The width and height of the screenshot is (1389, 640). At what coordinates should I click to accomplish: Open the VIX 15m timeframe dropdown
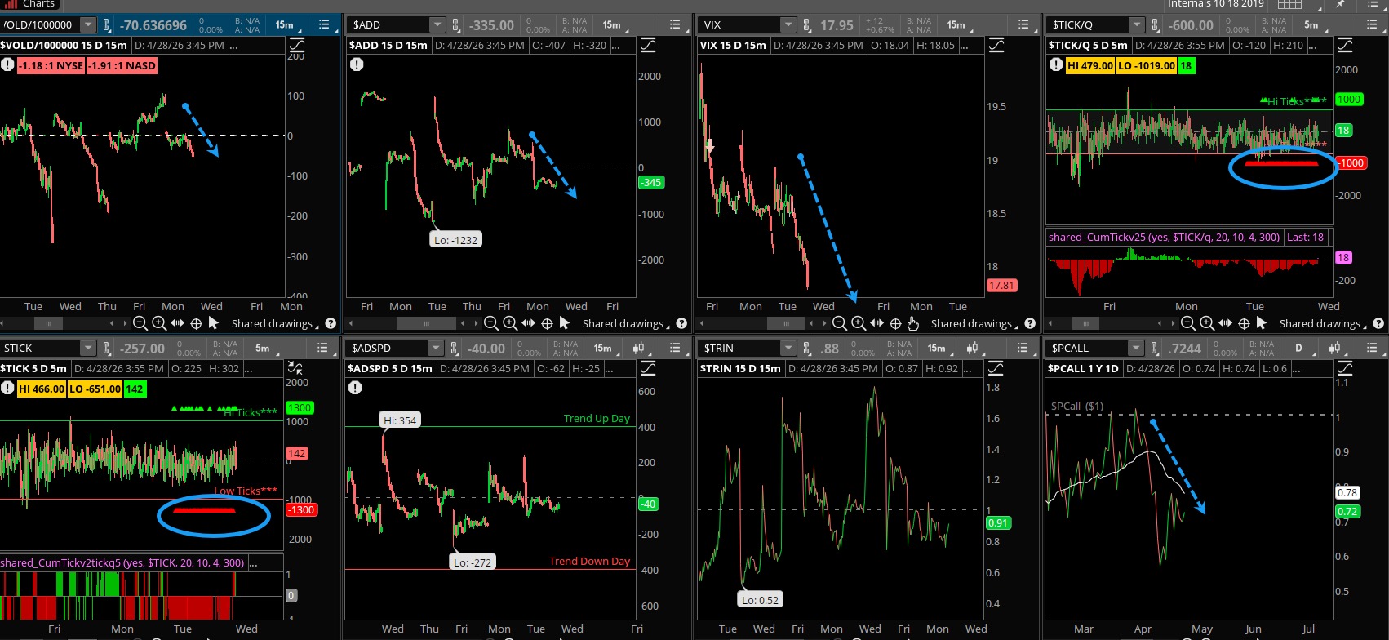click(956, 25)
